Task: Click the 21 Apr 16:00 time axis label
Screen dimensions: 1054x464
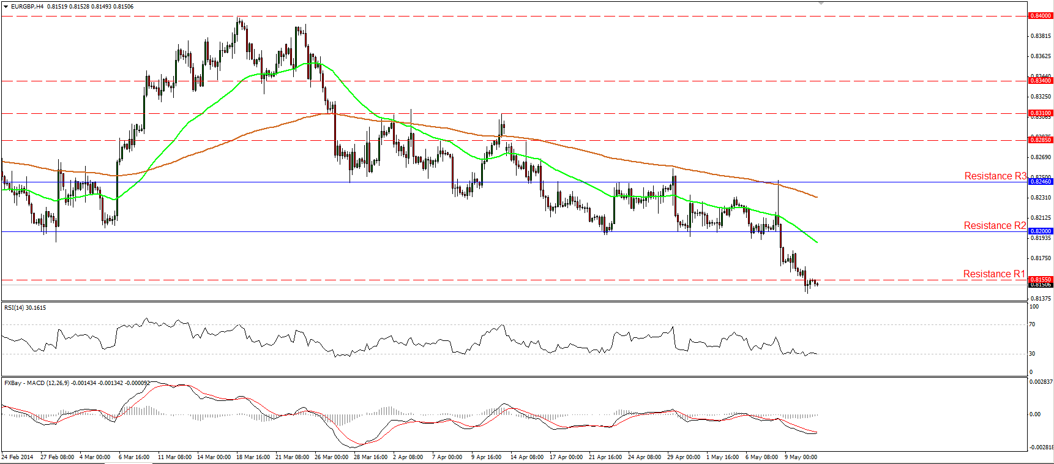Action: point(605,457)
